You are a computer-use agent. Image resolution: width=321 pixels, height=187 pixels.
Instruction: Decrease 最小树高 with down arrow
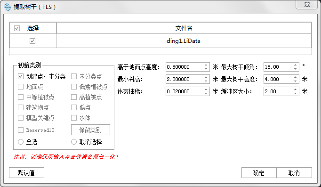pos(206,81)
